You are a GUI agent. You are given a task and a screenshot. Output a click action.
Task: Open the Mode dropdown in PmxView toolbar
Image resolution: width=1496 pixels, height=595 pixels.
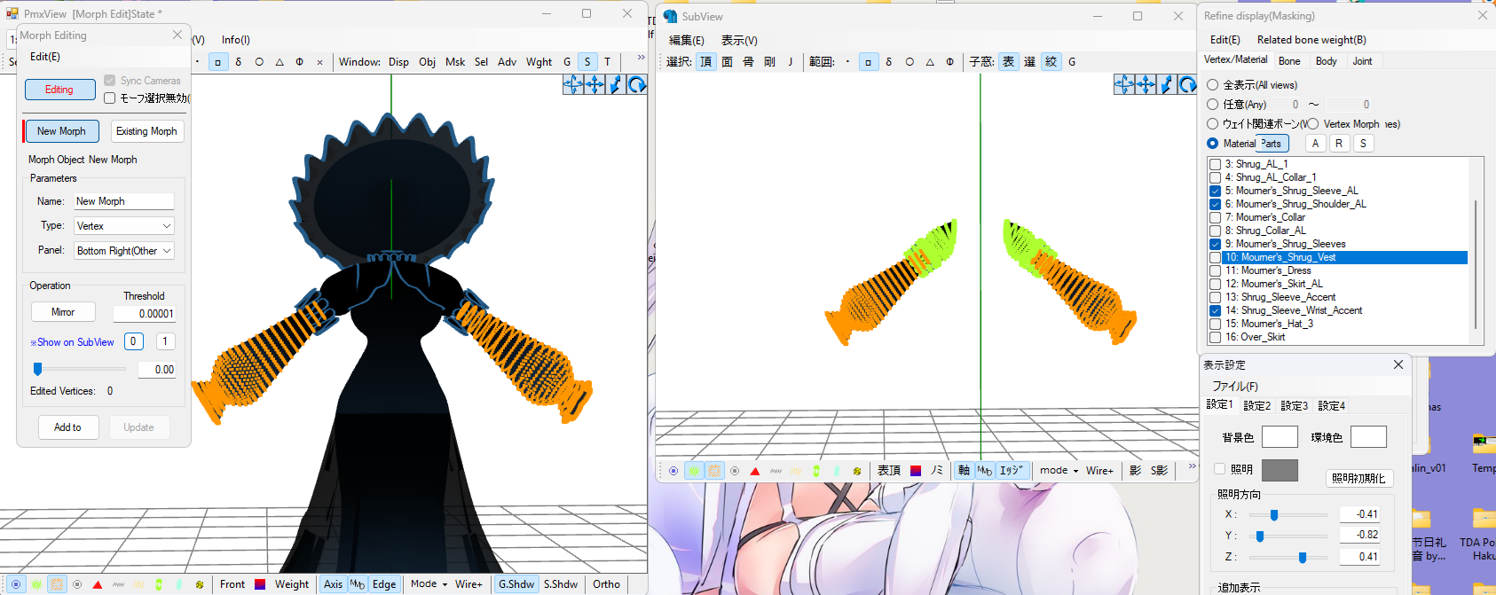pos(429,584)
